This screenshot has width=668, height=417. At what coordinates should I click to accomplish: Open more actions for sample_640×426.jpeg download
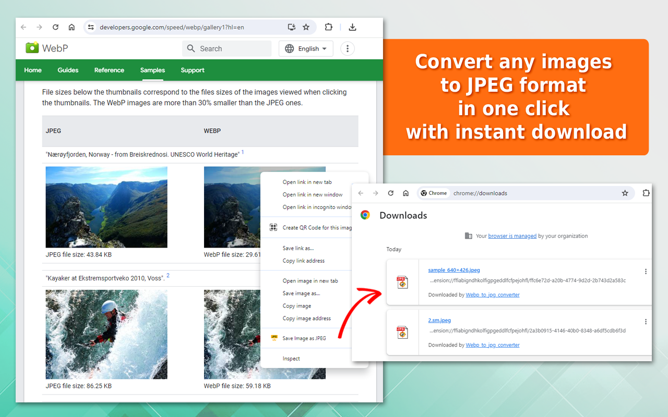click(646, 272)
